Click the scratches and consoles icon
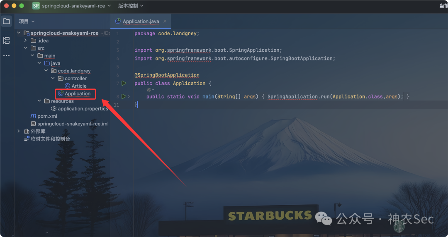Viewport: 448px width, 237px height. click(27, 139)
